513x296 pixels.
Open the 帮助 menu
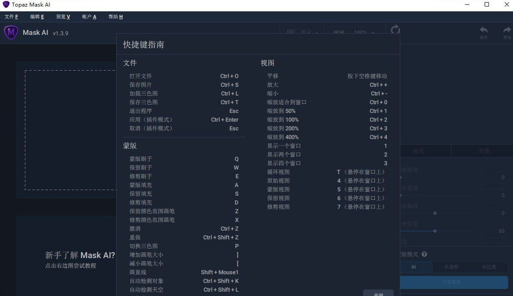[x=115, y=17]
